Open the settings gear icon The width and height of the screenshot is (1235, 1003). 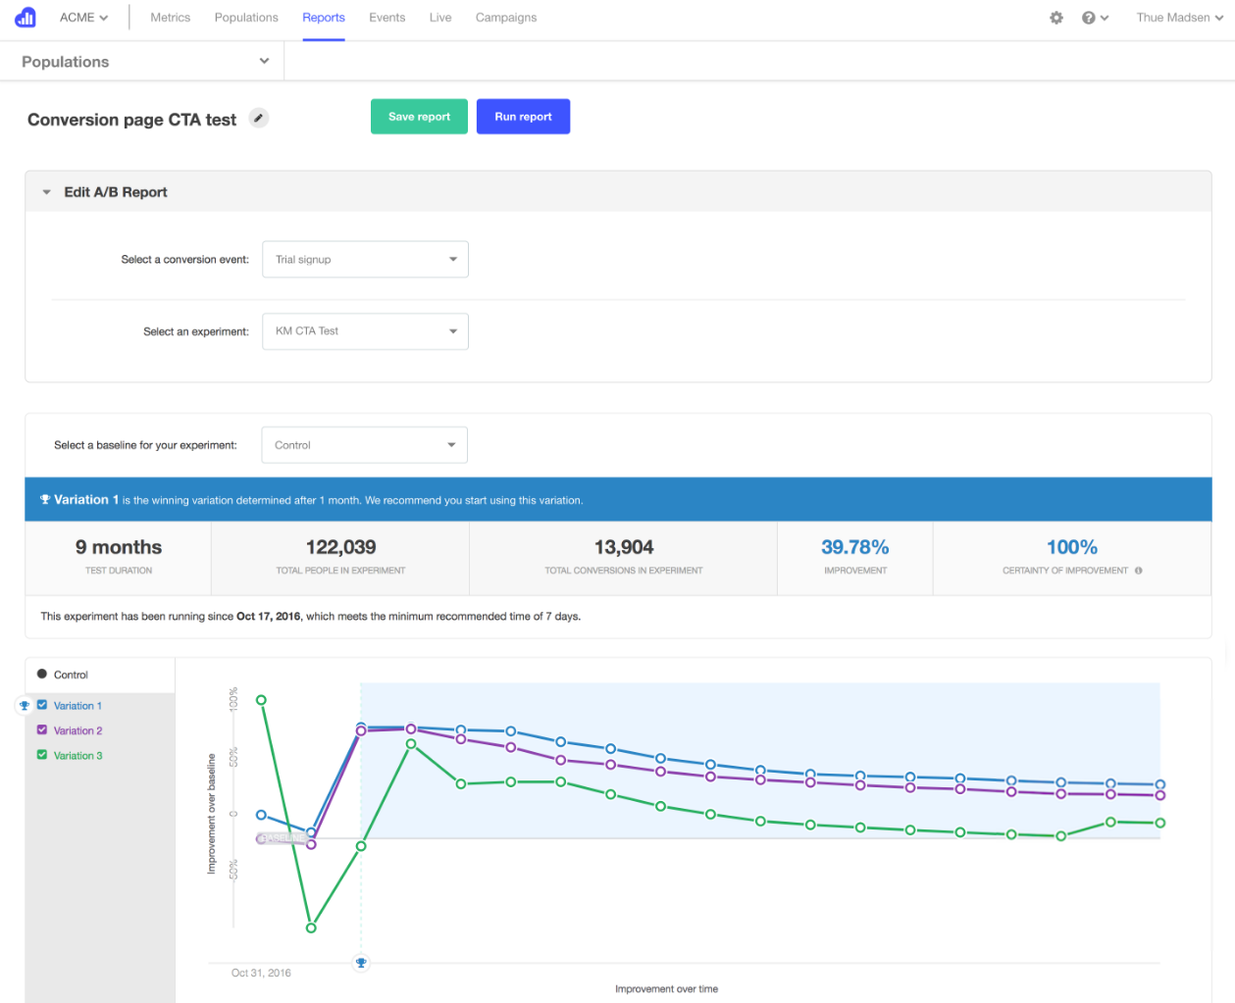(x=1056, y=17)
